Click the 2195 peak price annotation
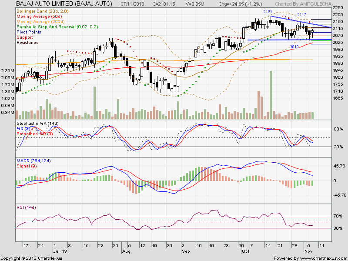The image size is (348, 261). point(268,11)
